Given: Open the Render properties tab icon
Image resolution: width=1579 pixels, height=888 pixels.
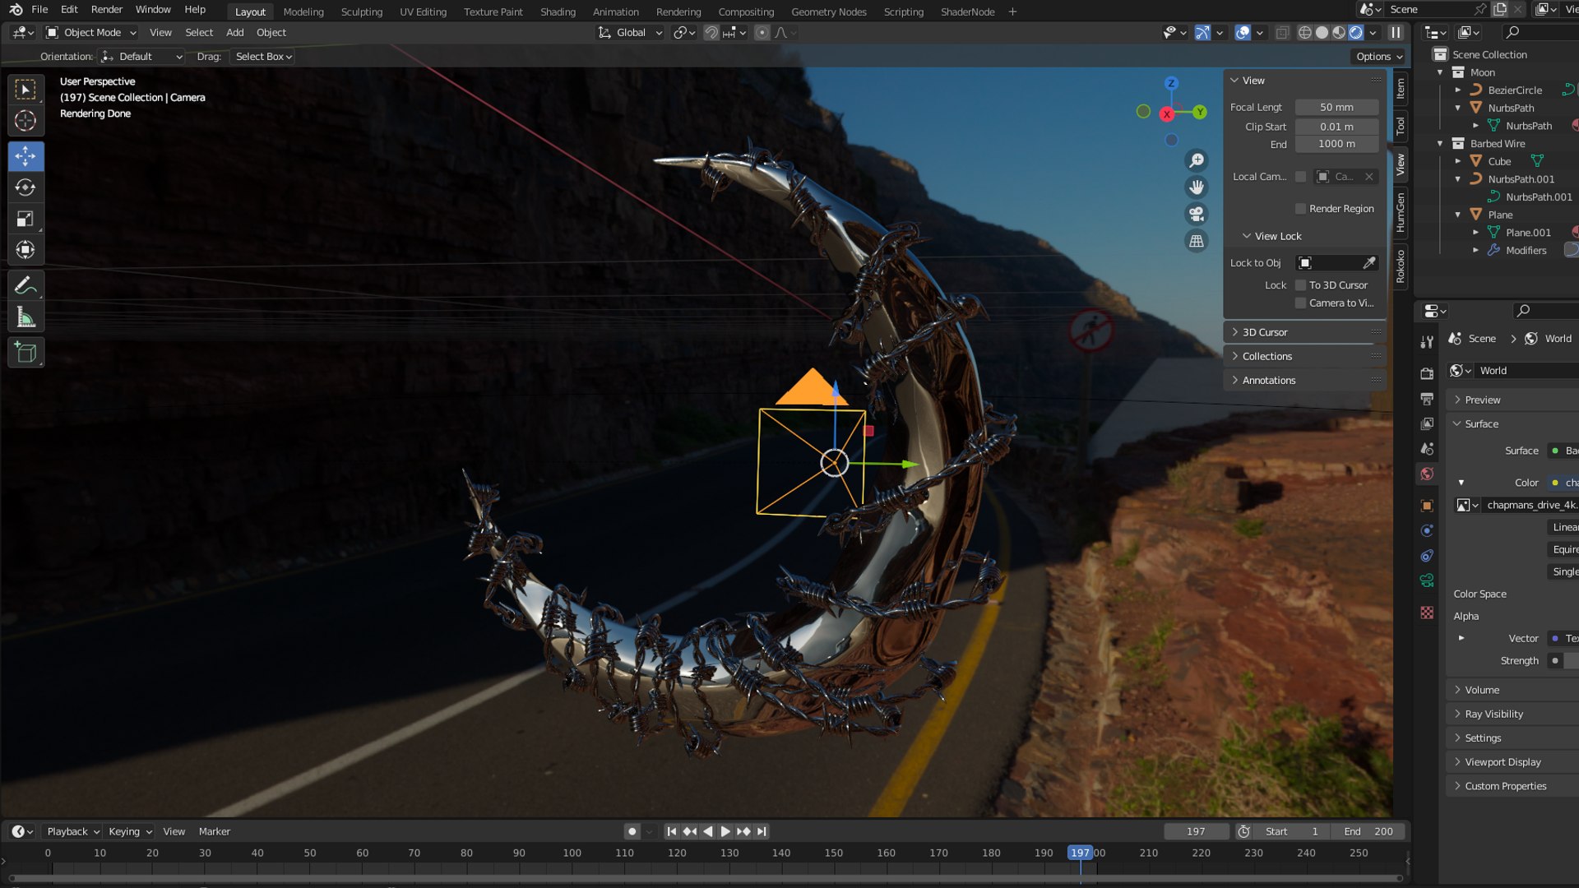Looking at the screenshot, I should (x=1427, y=373).
